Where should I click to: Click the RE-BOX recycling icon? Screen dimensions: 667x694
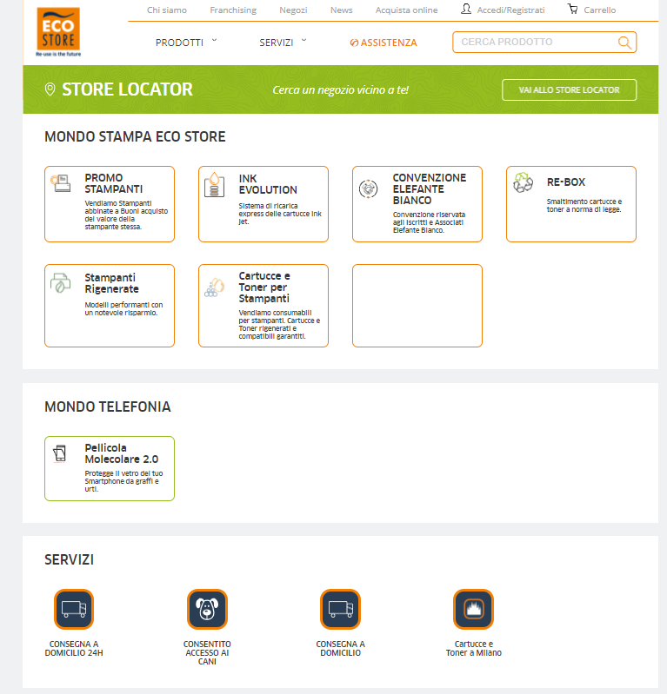(x=523, y=182)
